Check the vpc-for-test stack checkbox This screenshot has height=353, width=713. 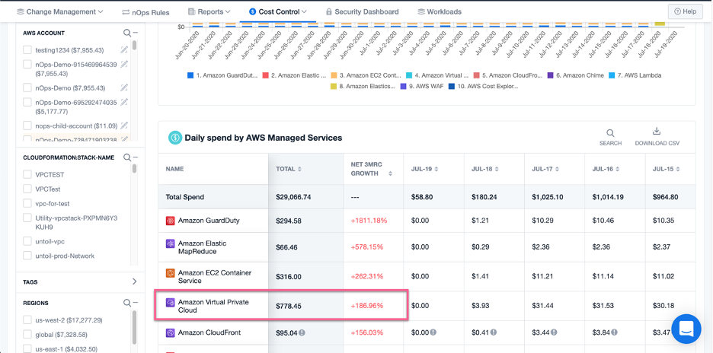27,204
